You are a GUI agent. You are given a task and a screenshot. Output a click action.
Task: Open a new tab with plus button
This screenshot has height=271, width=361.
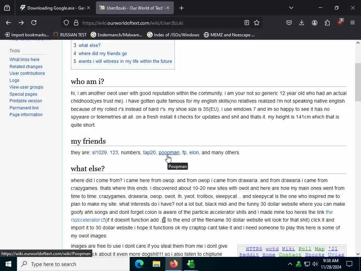point(181,8)
